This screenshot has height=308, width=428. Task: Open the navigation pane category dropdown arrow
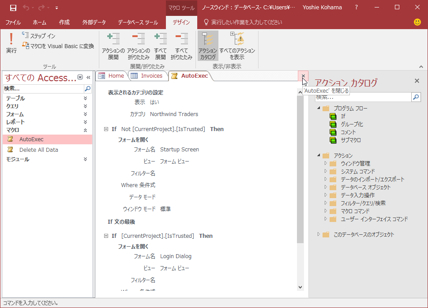(80, 77)
